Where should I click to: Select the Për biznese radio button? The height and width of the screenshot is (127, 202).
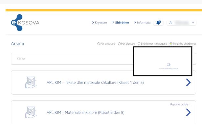click(119, 44)
